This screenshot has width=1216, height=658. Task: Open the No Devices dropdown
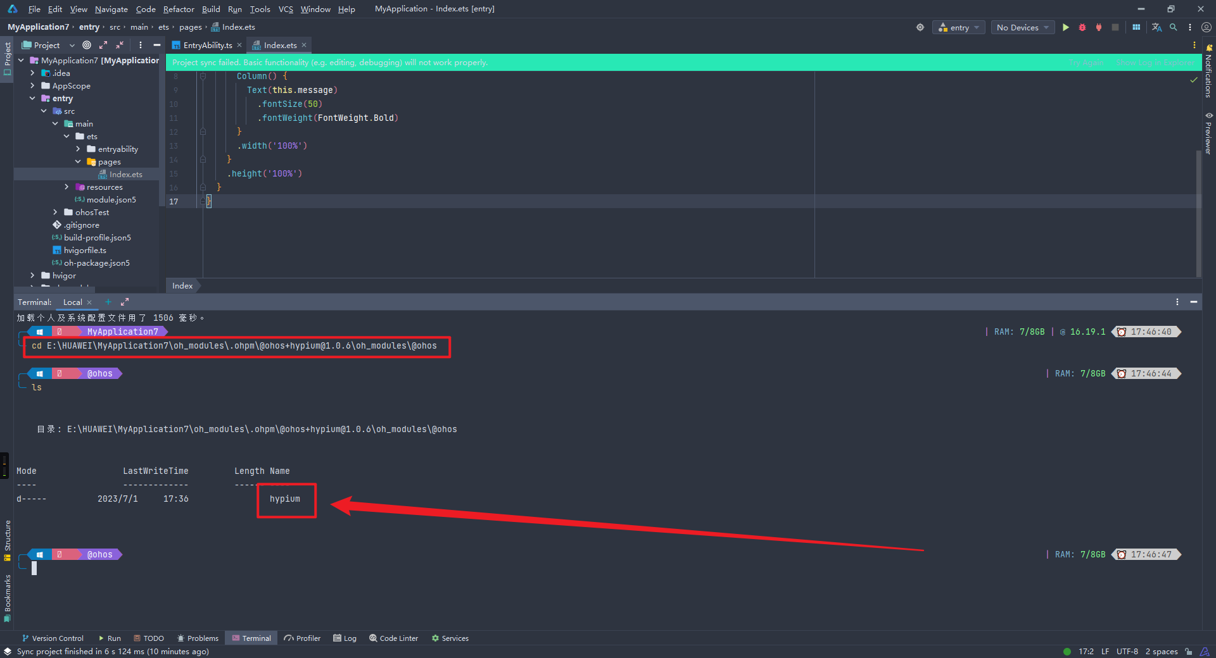coord(1022,27)
